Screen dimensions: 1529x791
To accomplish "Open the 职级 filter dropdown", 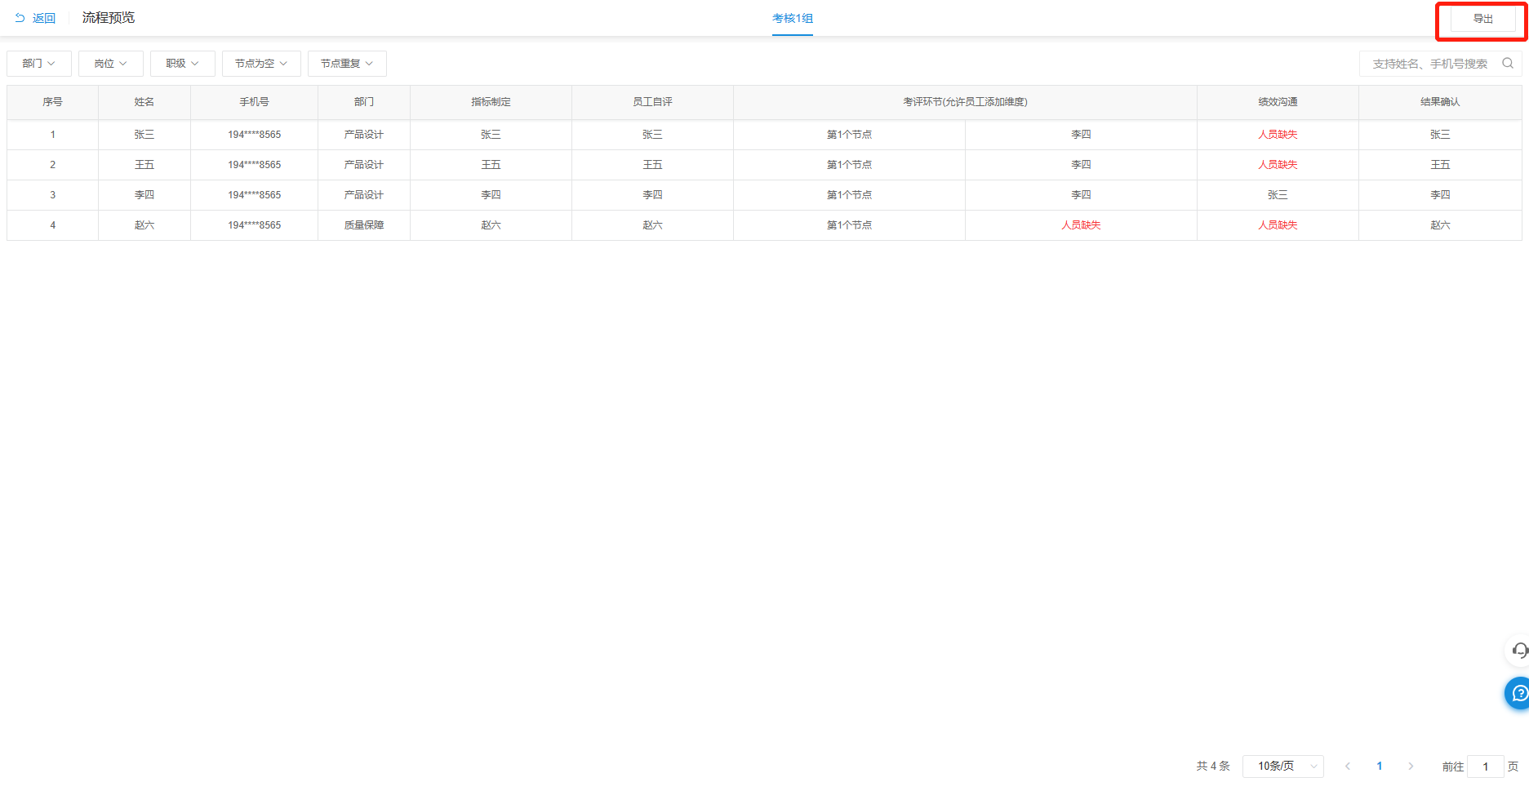I will (183, 64).
